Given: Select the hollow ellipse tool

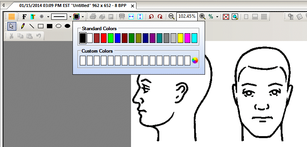Looking at the screenshot, I should pyautogui.click(x=59, y=26).
